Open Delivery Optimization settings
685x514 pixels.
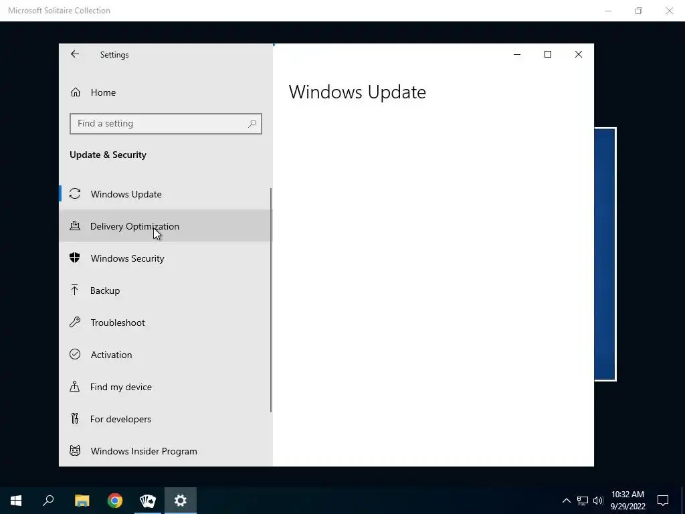click(x=166, y=226)
